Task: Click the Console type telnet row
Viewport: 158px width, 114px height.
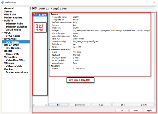Action: click(x=65, y=33)
